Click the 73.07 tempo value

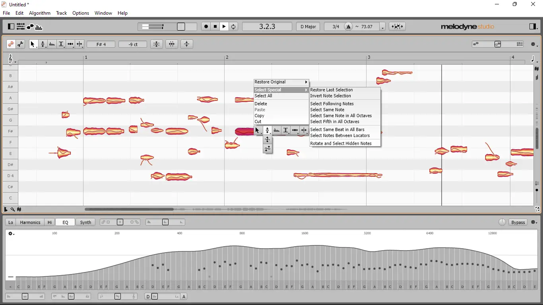pos(367,27)
